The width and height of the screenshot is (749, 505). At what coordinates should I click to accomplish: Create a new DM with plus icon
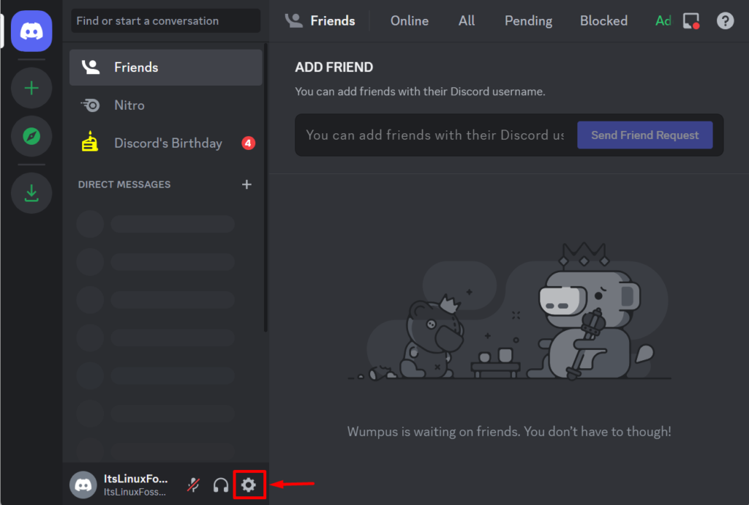246,184
